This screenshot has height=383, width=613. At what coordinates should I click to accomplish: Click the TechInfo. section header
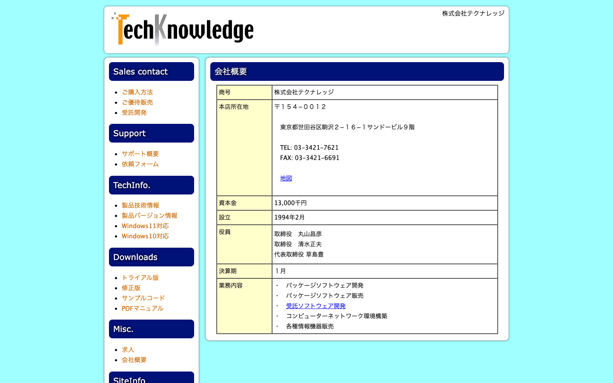152,185
